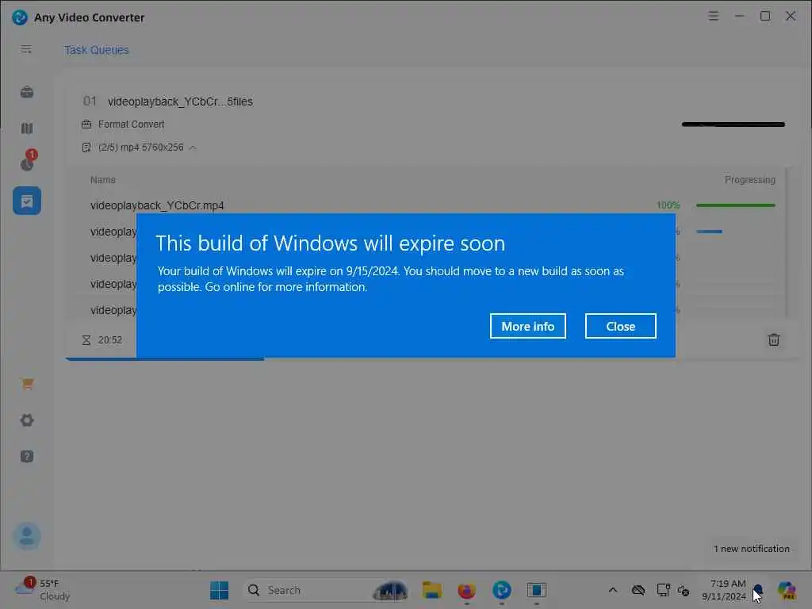Show hidden system tray icons chevron
Screen dimensions: 812x609
[x=613, y=590]
